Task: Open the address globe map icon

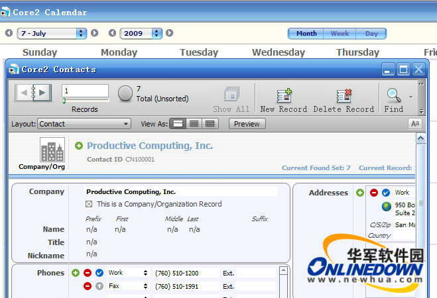Action: [387, 207]
